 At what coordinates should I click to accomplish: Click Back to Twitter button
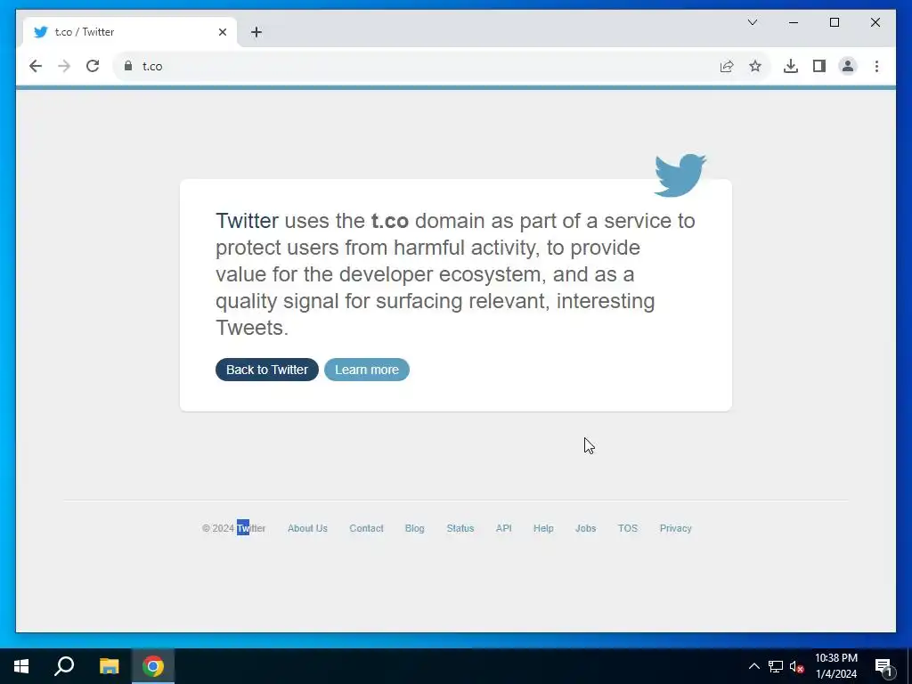coord(267,370)
